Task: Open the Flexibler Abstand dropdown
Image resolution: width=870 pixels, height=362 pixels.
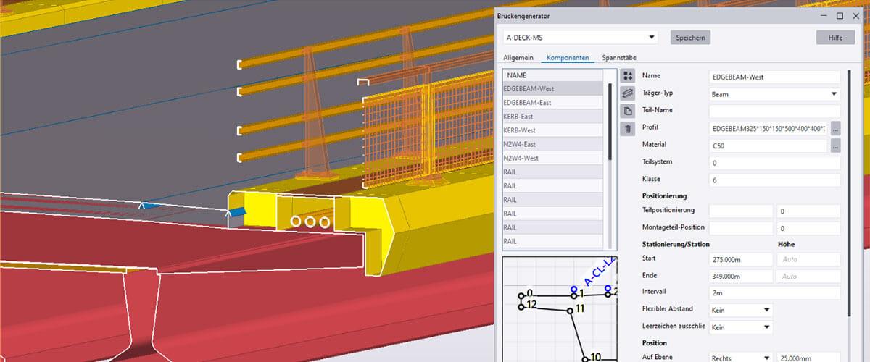Action: click(x=740, y=310)
